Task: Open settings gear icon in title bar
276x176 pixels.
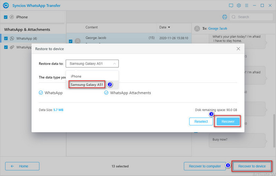Action: pyautogui.click(x=239, y=6)
